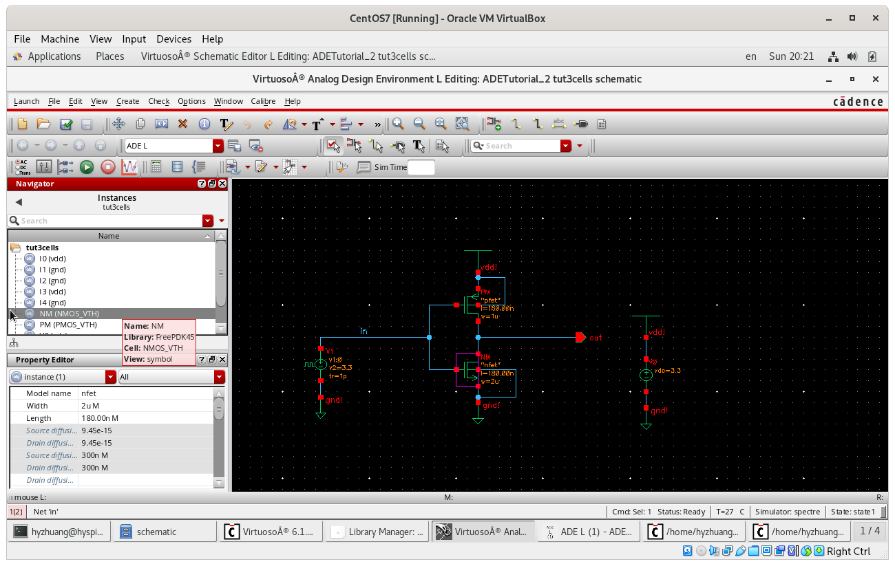Select the Create Wire Name abc icon
Image resolution: width=895 pixels, height=566 pixels.
click(559, 124)
